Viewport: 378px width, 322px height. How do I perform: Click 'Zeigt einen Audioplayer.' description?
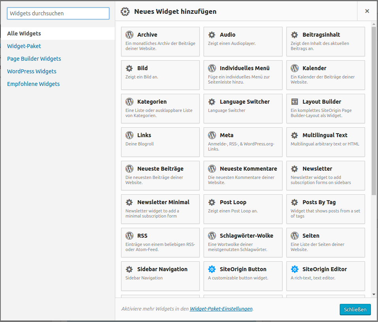coord(232,43)
